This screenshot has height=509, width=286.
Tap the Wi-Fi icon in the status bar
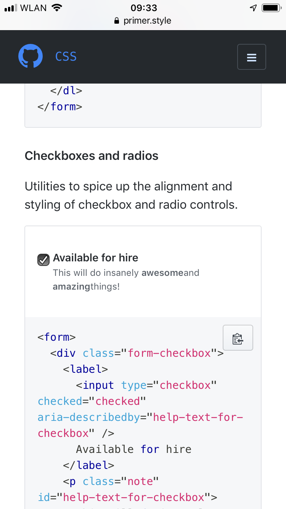[x=56, y=7]
